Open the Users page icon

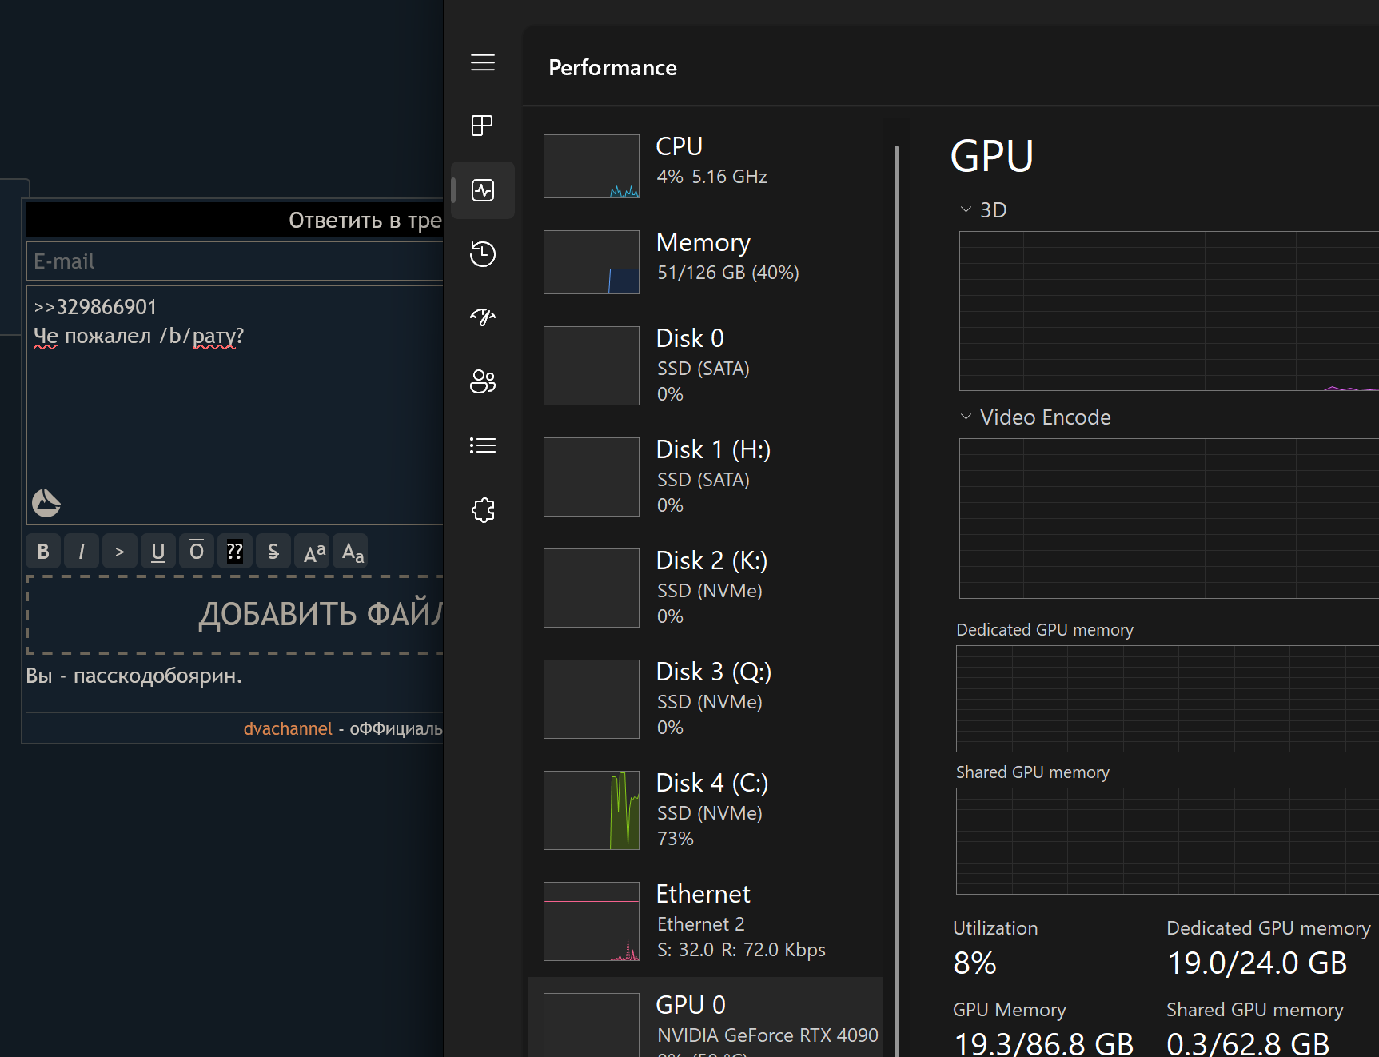point(483,381)
